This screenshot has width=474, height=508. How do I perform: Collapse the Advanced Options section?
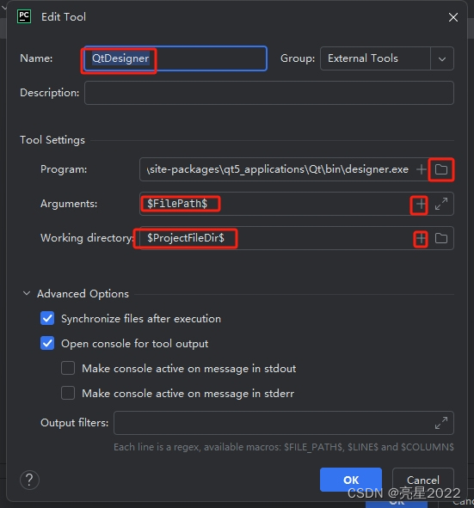[x=27, y=293]
